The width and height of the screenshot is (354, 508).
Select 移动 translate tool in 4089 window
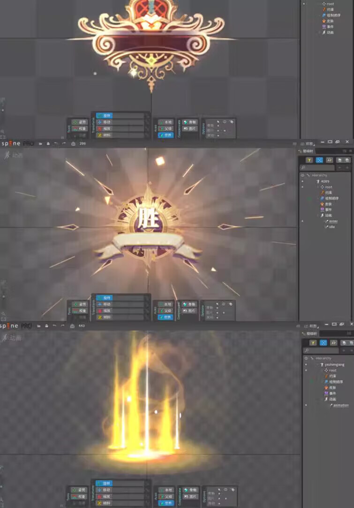click(x=104, y=304)
